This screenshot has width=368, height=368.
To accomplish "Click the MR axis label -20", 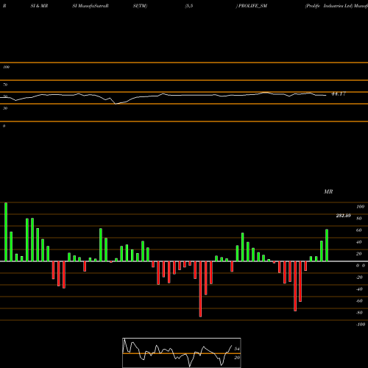I will coord(359,277).
